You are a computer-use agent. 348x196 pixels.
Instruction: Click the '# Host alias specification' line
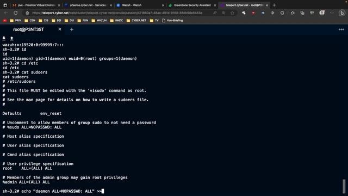click(x=33, y=137)
